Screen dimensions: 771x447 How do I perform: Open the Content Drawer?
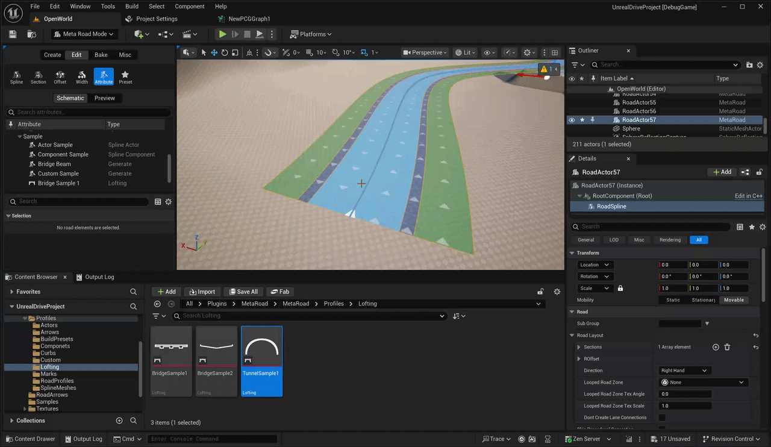30,439
